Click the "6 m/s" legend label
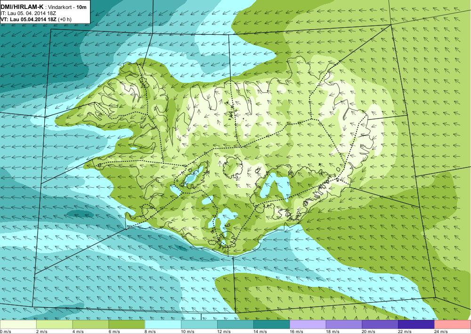471x334 pixels. pyautogui.click(x=114, y=332)
